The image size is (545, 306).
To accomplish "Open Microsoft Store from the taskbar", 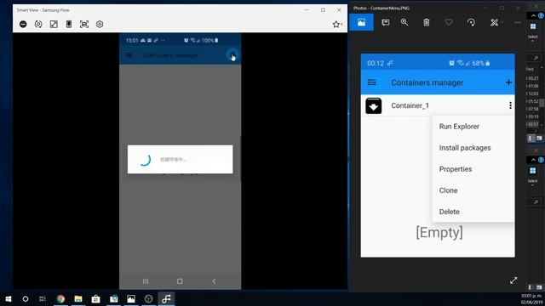I will pos(95,298).
